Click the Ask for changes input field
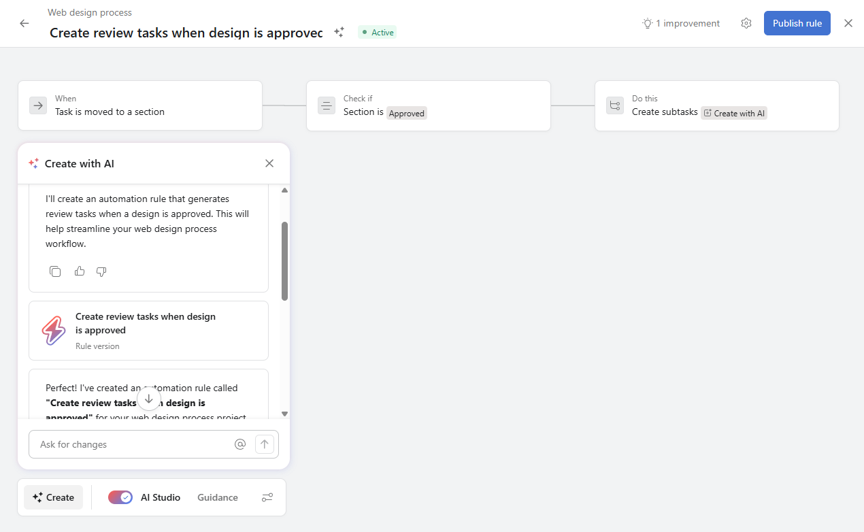The image size is (864, 532). click(129, 444)
